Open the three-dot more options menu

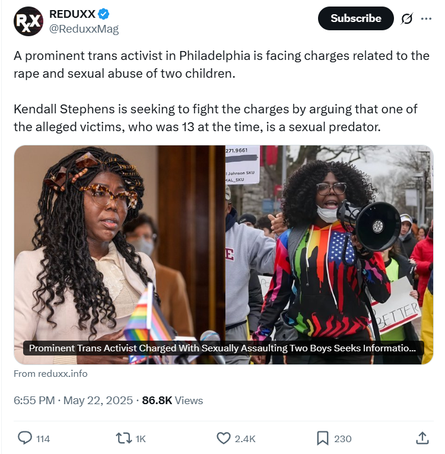(426, 19)
